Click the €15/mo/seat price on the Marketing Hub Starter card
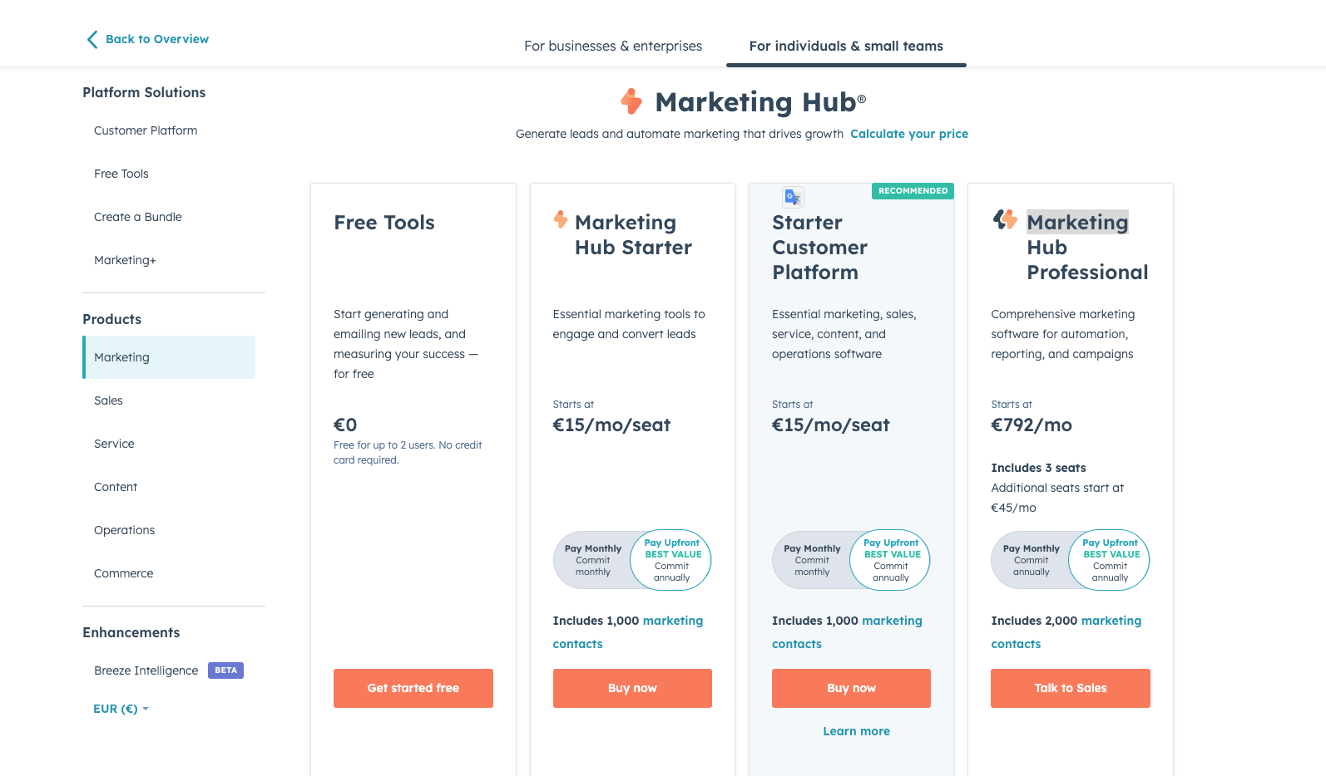 [x=611, y=425]
